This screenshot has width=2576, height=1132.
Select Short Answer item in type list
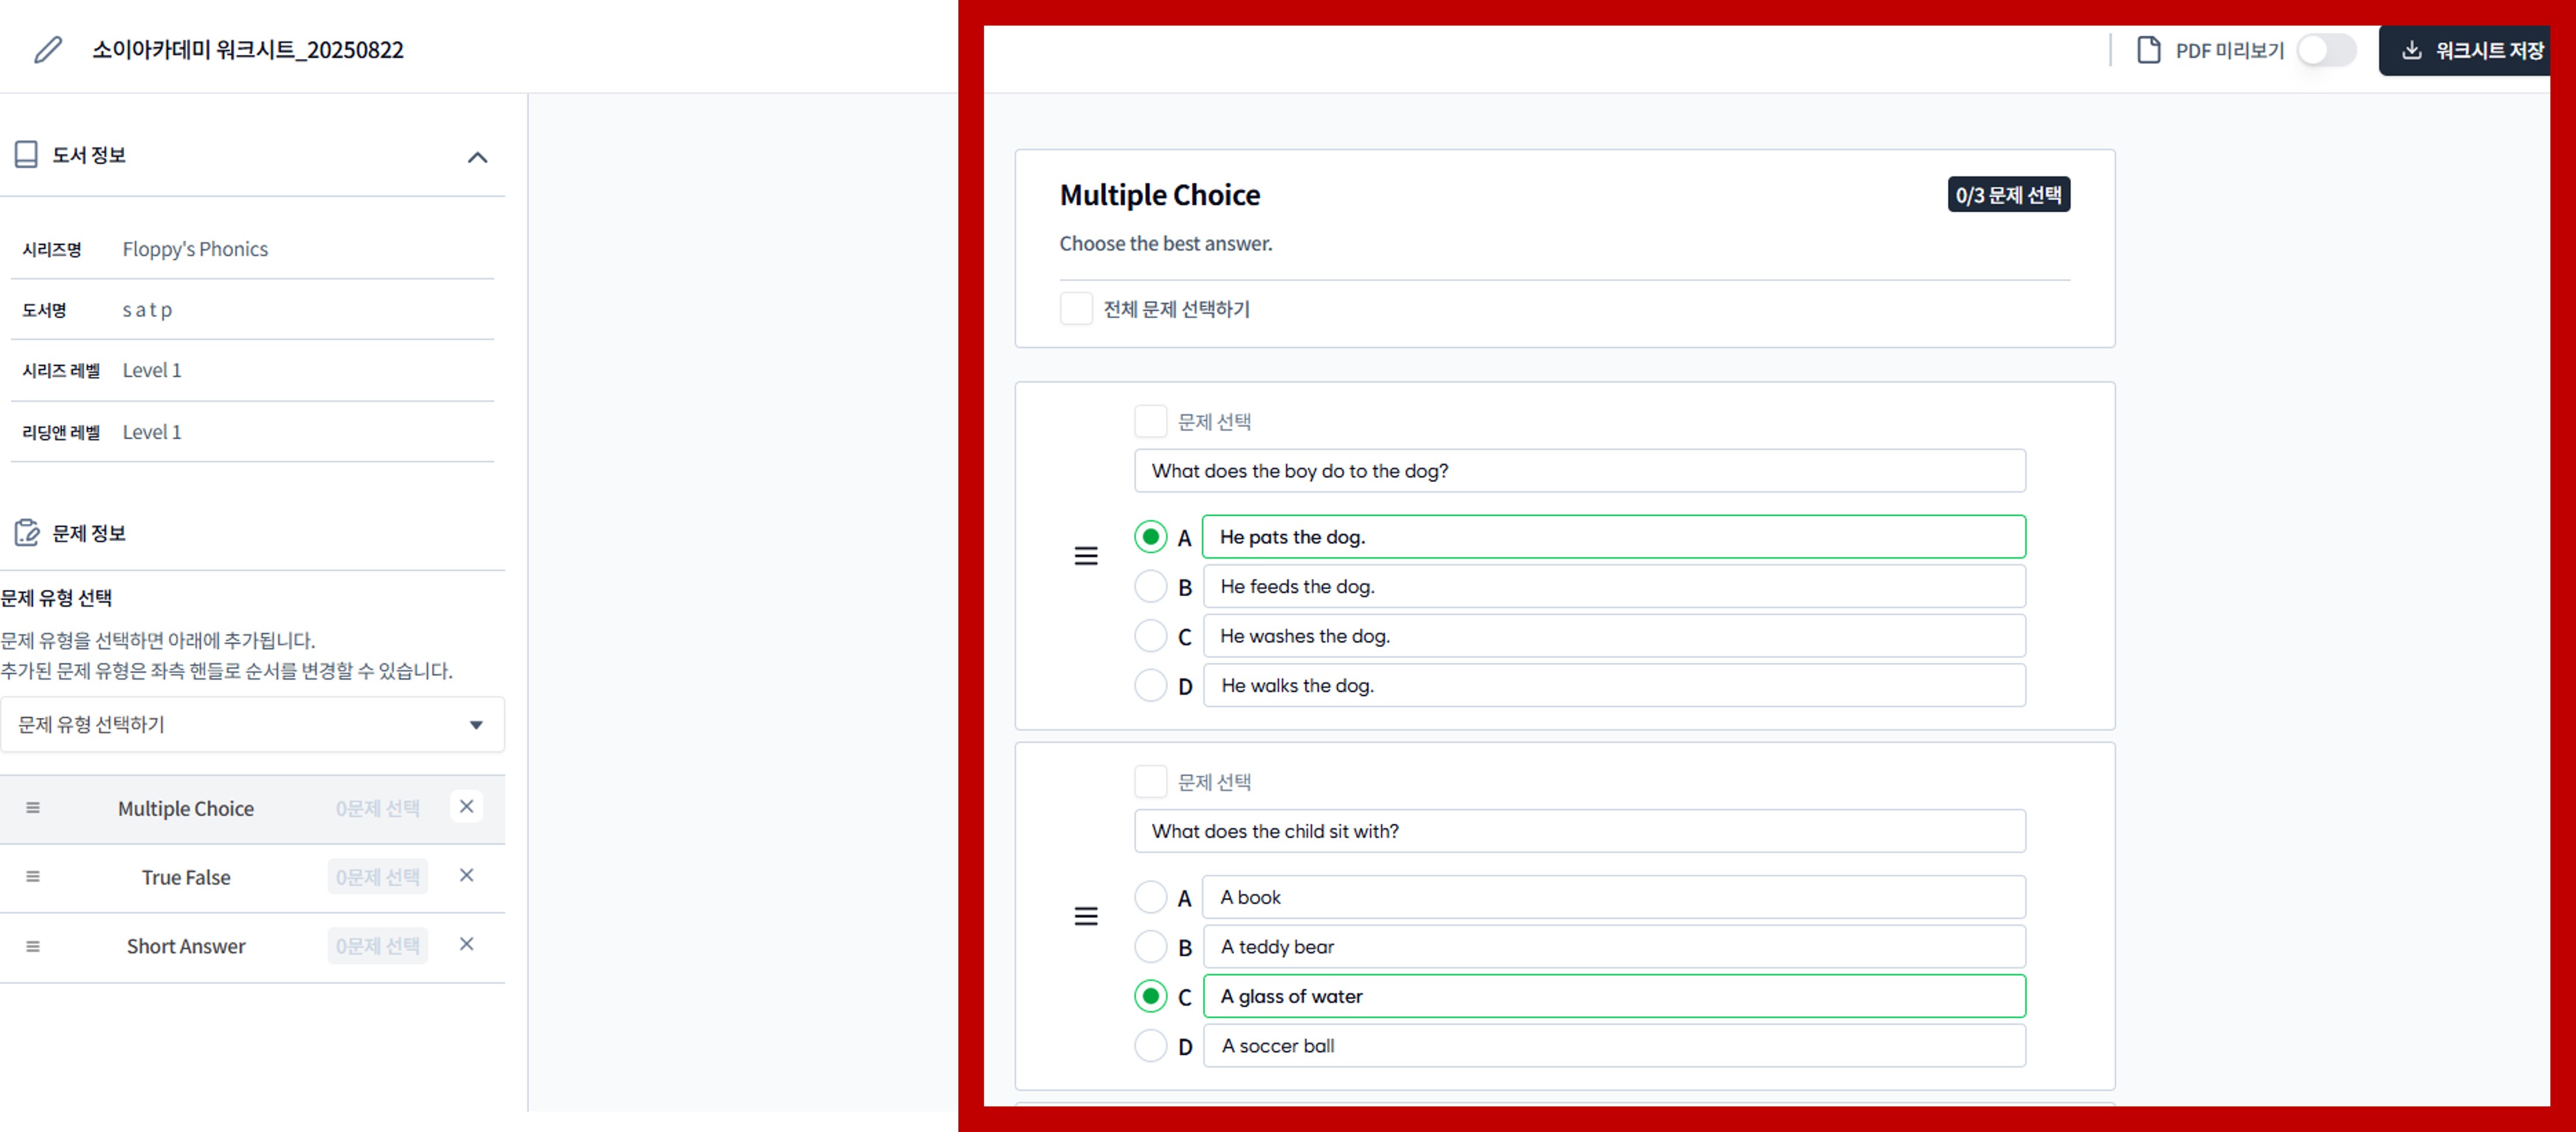click(x=186, y=946)
